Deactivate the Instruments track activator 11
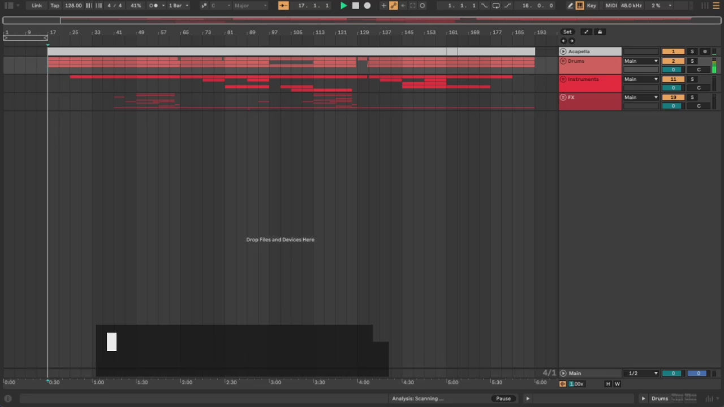Screen dimensions: 724x407 pos(673,79)
